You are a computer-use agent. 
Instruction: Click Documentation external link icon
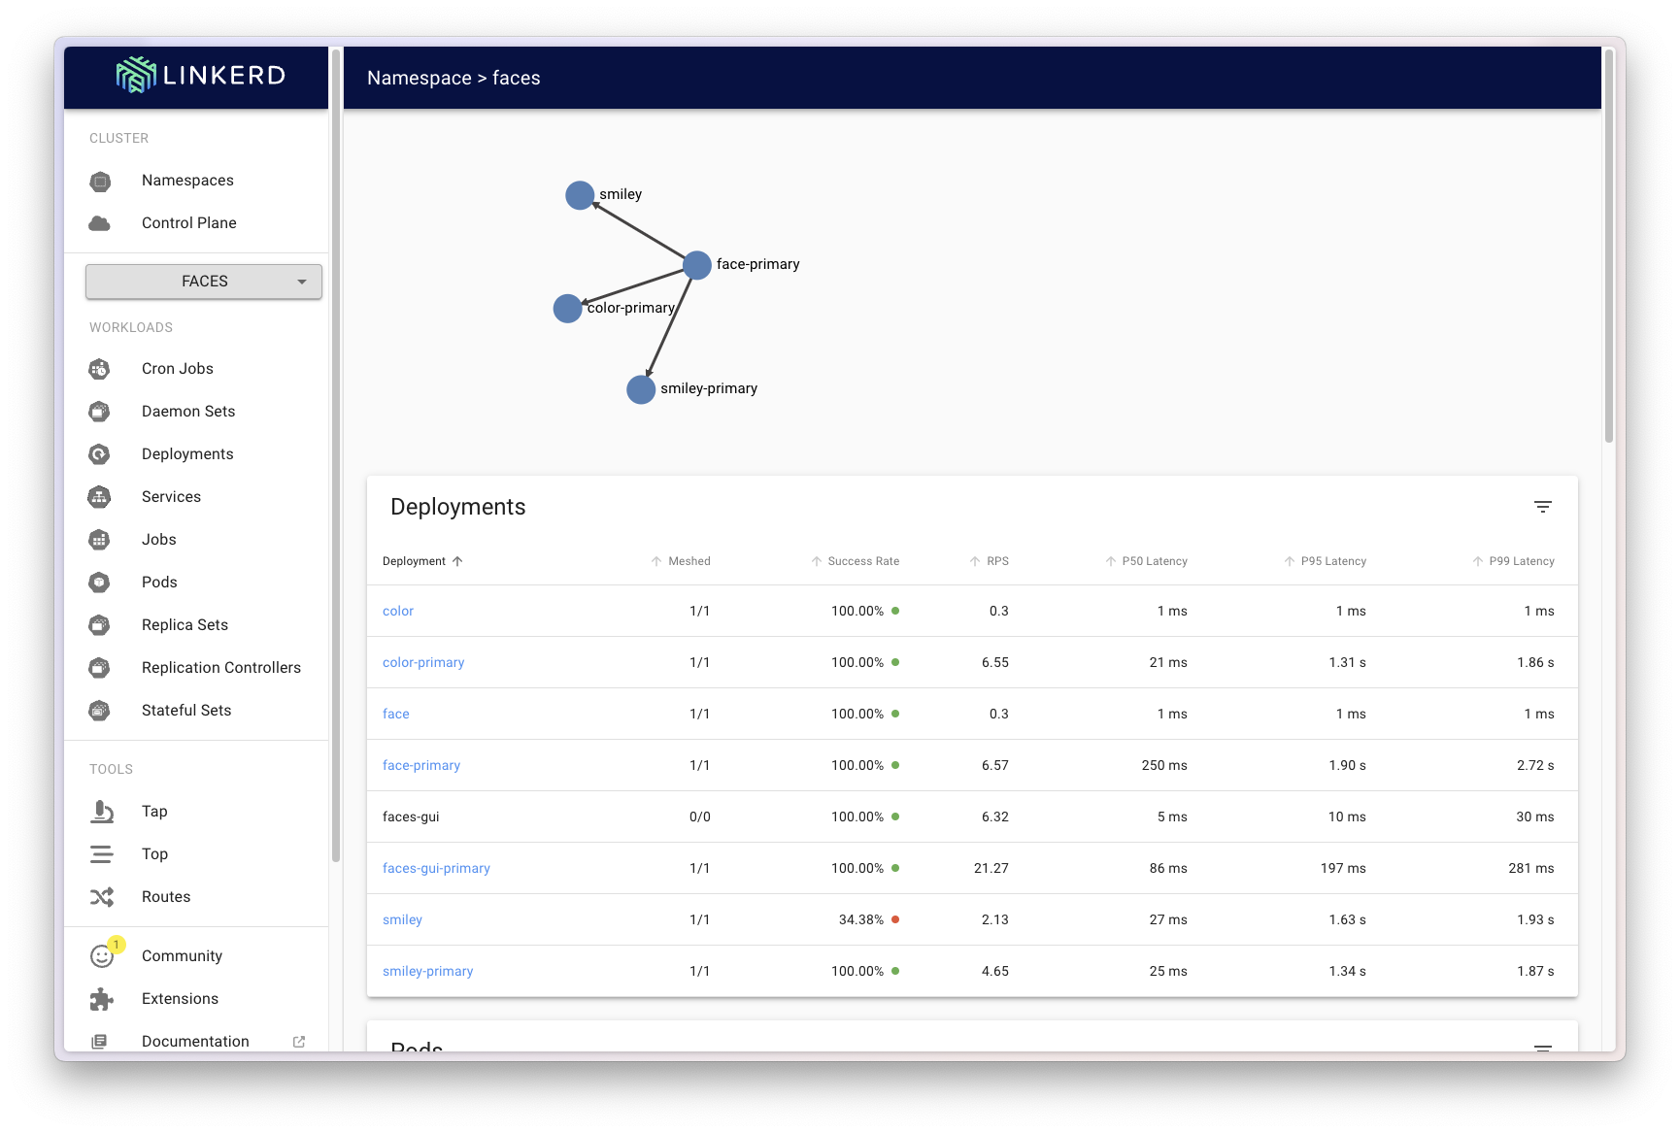299,1042
